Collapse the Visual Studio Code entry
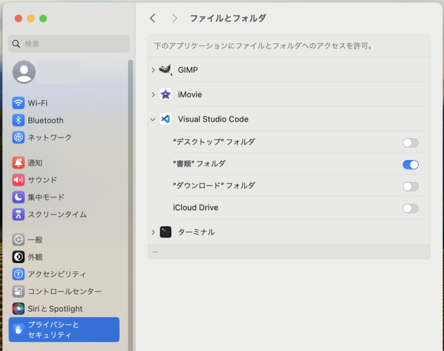The image size is (444, 351). 153,119
